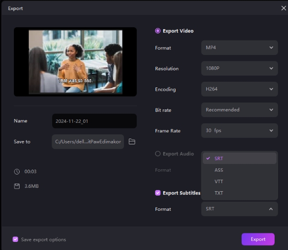Open the Frame Rate 30 fps dropdown
The width and height of the screenshot is (288, 250).
tap(239, 130)
